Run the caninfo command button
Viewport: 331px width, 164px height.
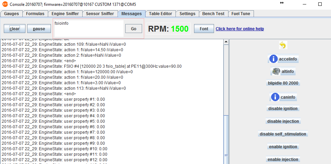tap(283, 97)
